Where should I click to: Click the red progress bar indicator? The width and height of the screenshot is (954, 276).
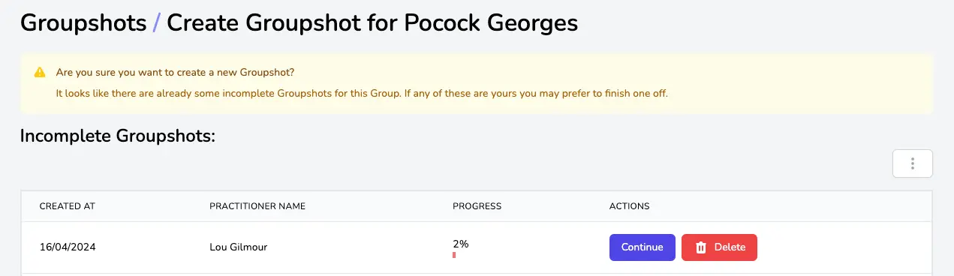(454, 255)
